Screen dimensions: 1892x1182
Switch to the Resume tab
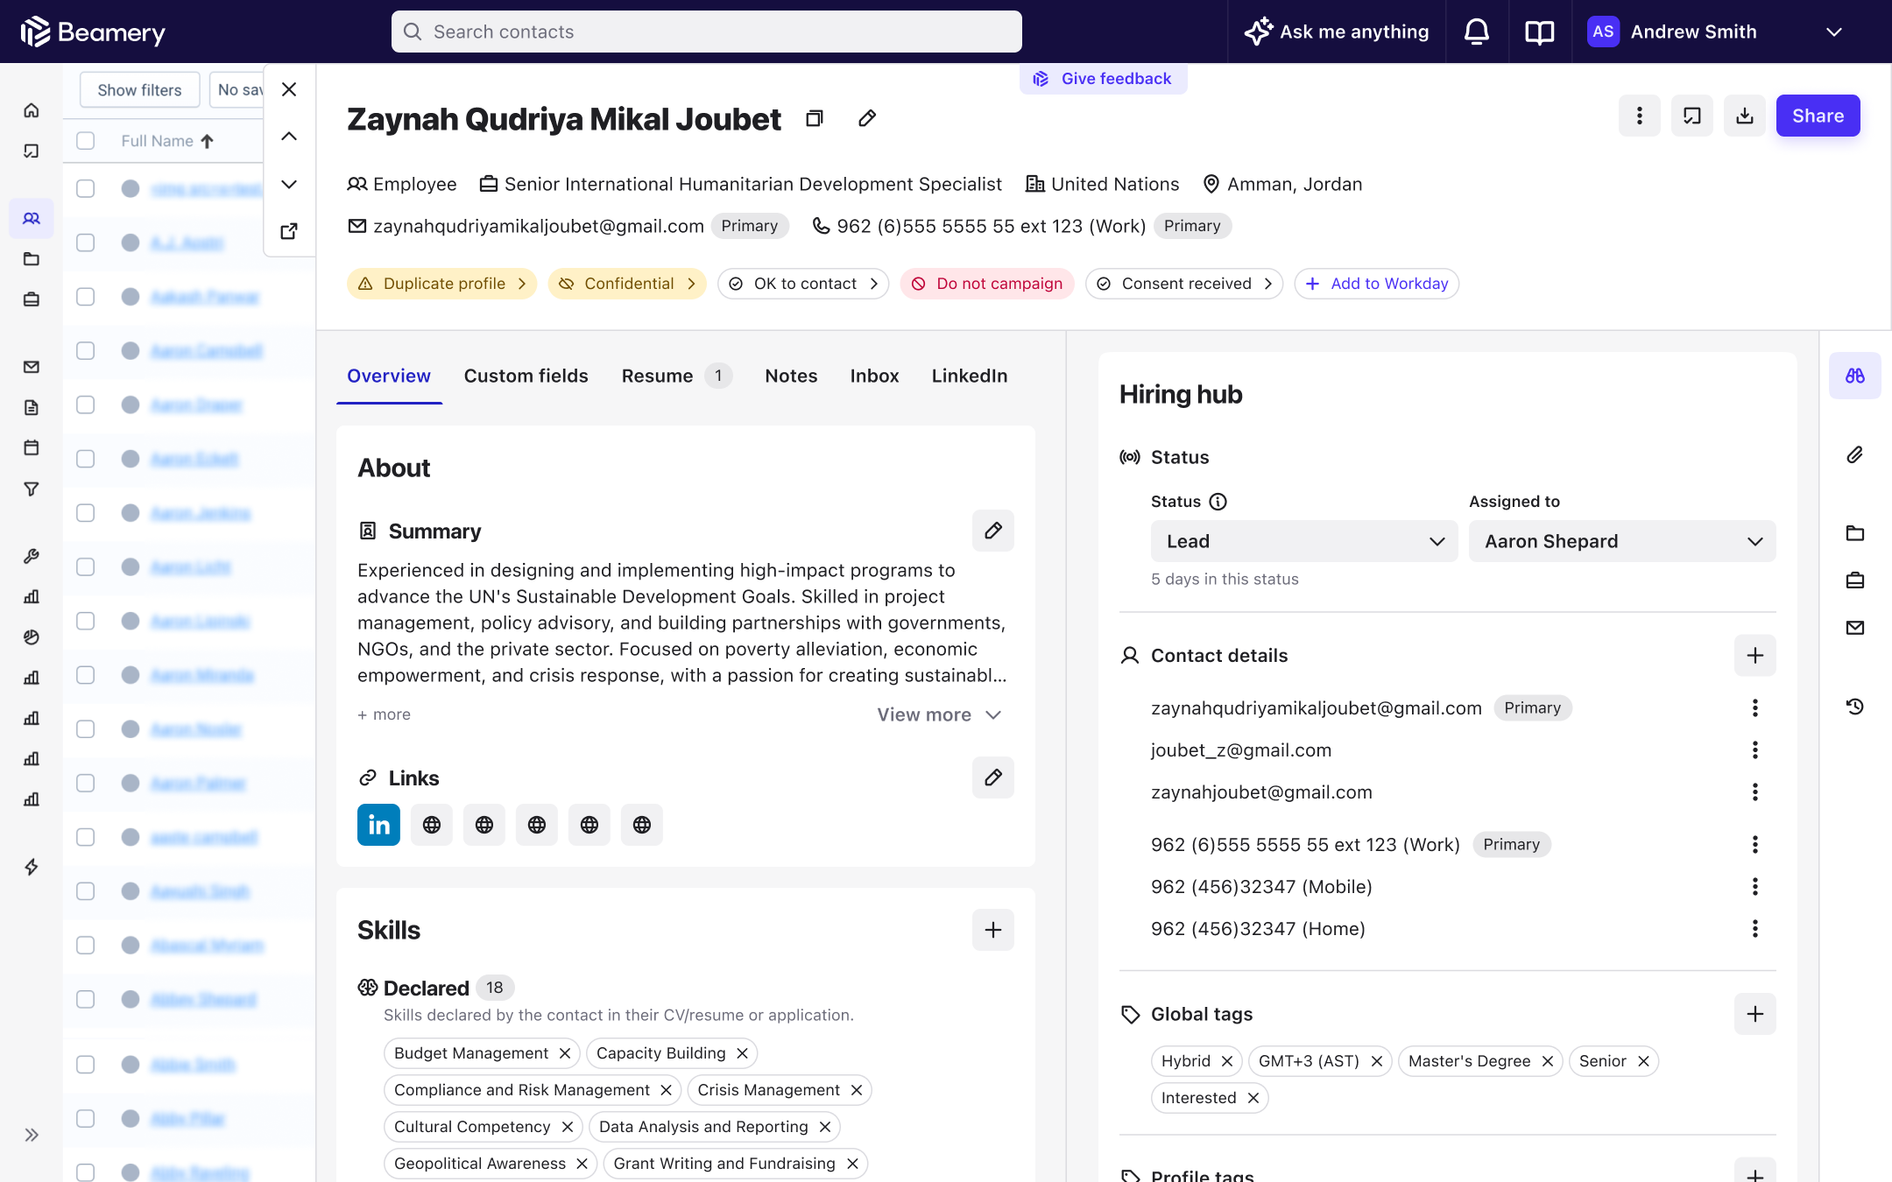pos(657,376)
